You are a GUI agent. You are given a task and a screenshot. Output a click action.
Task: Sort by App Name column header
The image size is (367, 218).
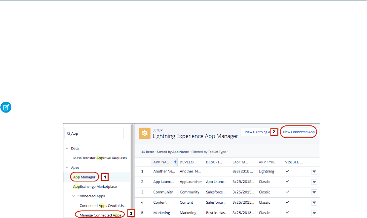[x=161, y=162]
